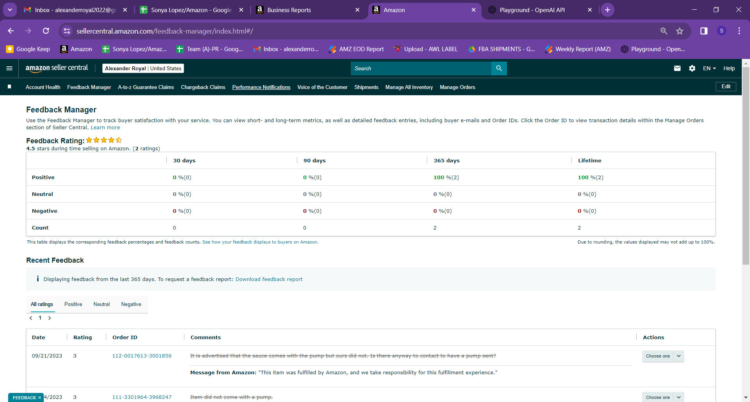Close the Inbox Gmail tab
Image resolution: width=750 pixels, height=402 pixels.
pyautogui.click(x=125, y=10)
